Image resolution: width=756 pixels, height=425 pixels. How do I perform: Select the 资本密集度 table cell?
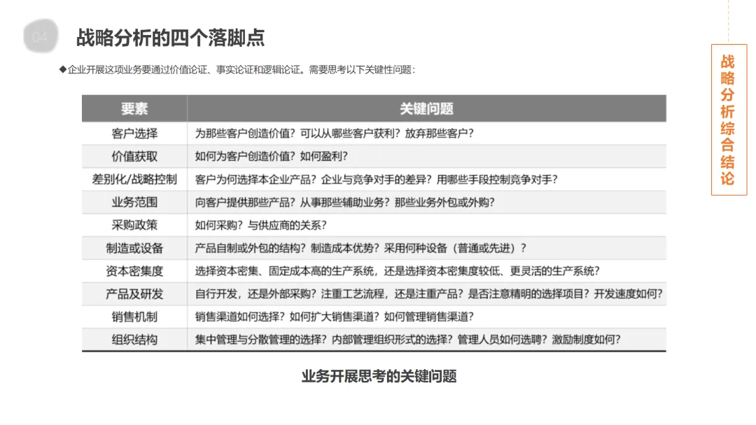(x=134, y=271)
